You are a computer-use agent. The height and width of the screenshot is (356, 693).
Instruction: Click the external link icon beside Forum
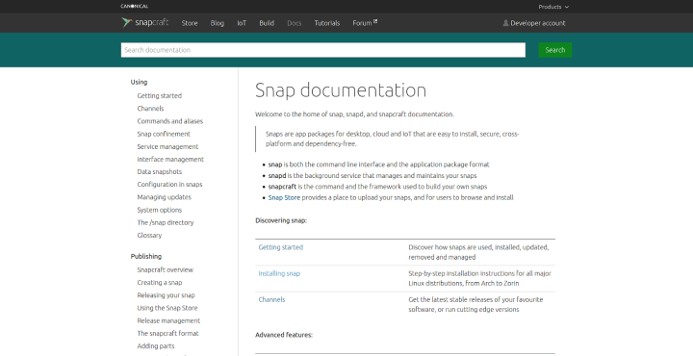[375, 21]
